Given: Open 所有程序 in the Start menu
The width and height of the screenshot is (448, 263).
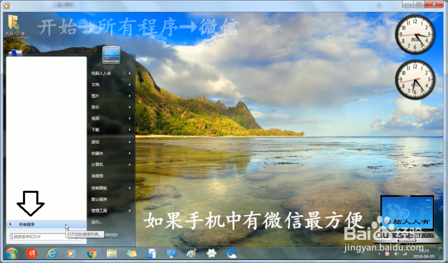Looking at the screenshot, I should (x=46, y=224).
